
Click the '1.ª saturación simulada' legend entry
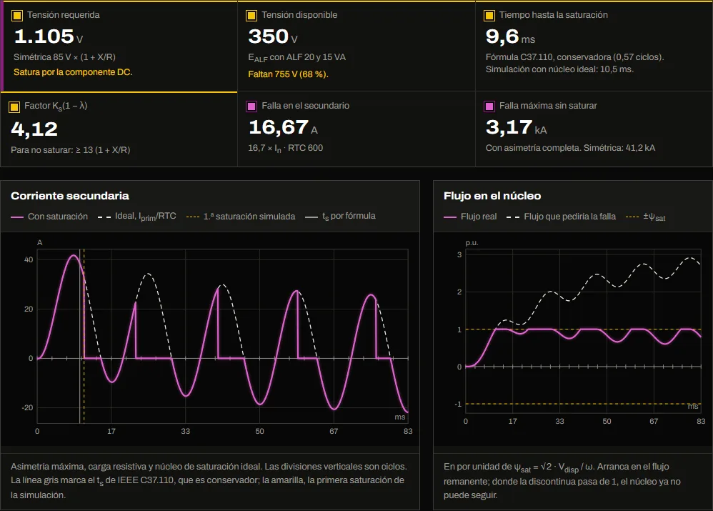click(241, 217)
